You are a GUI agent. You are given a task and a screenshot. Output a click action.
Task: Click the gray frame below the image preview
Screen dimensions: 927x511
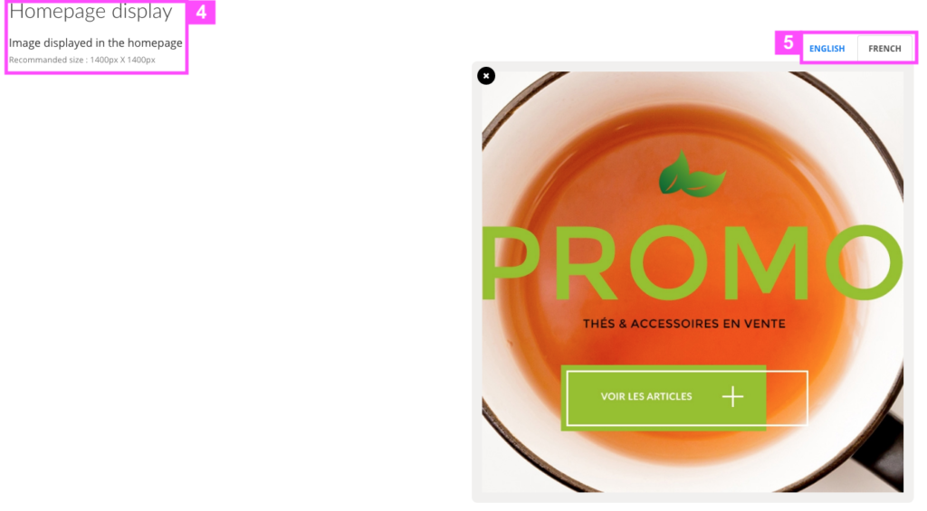[x=693, y=497]
